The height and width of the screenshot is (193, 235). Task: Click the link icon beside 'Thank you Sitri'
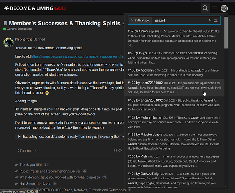click(17, 165)
